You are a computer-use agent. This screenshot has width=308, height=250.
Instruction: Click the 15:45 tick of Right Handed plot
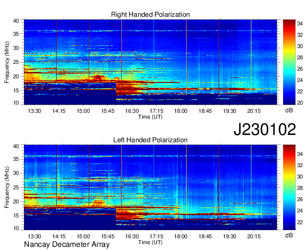pyautogui.click(x=108, y=111)
